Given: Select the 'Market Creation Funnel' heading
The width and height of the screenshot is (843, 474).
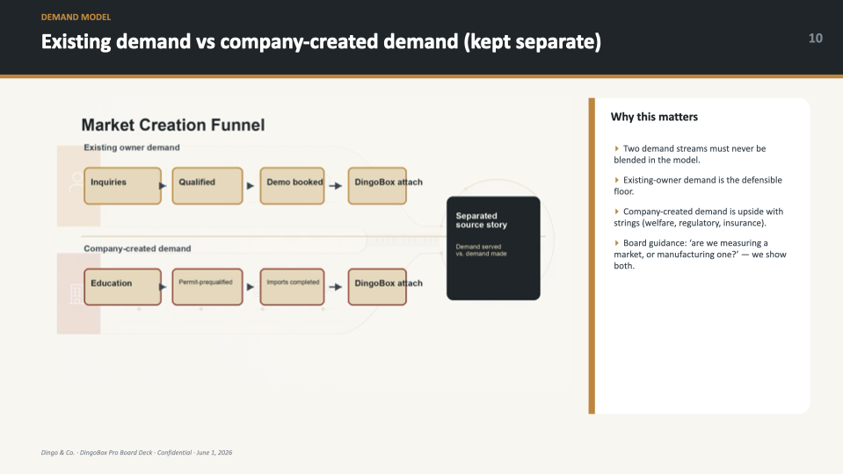Looking at the screenshot, I should coord(173,125).
